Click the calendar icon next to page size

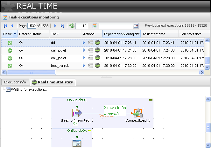pyautogui.click(x=95, y=26)
